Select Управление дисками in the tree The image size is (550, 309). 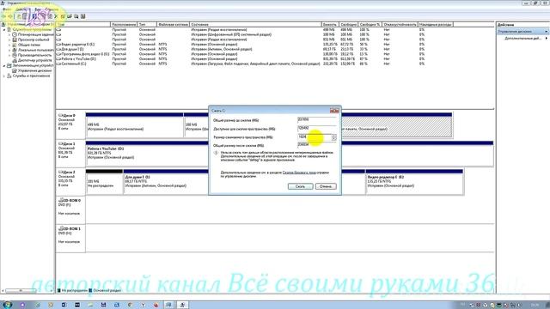(x=34, y=70)
